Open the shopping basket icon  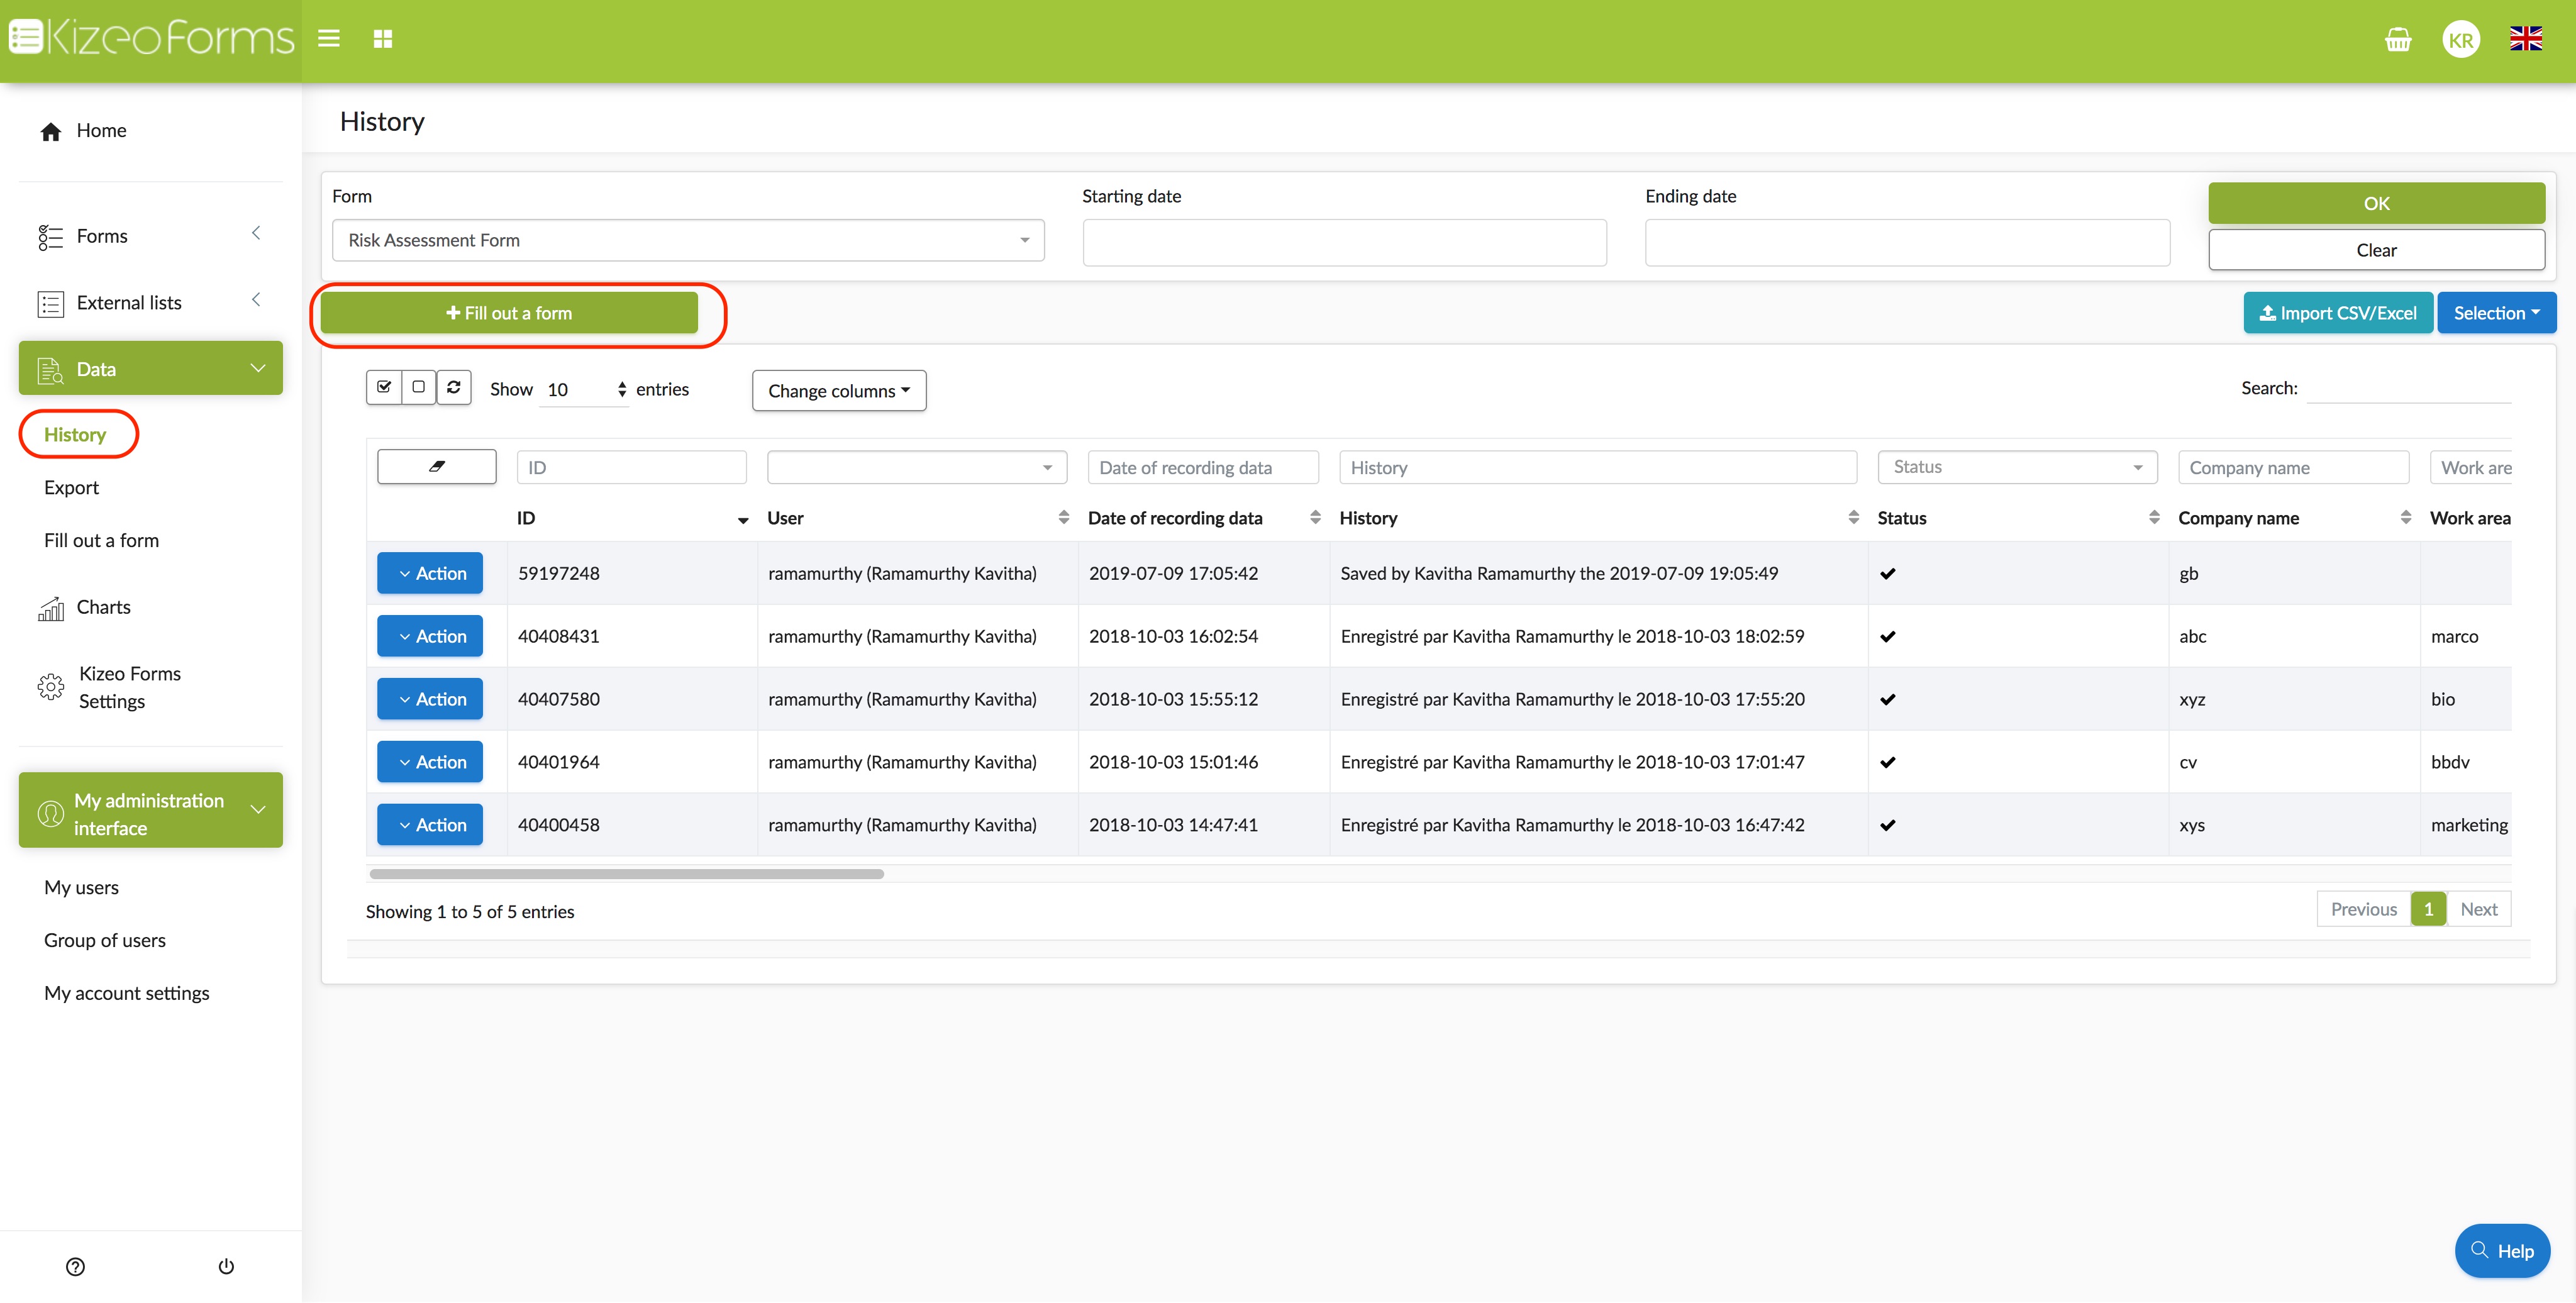2398,40
